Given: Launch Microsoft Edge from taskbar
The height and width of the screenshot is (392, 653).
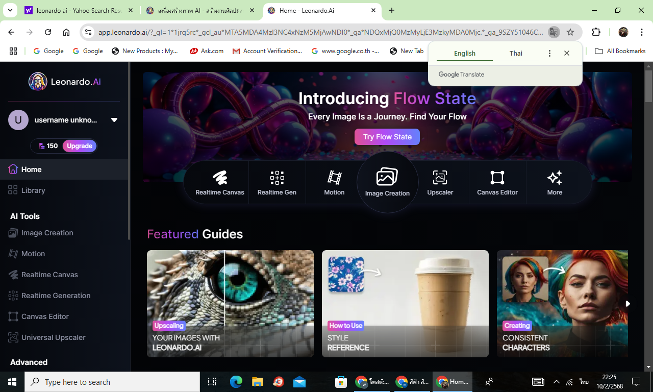Looking at the screenshot, I should 236,382.
